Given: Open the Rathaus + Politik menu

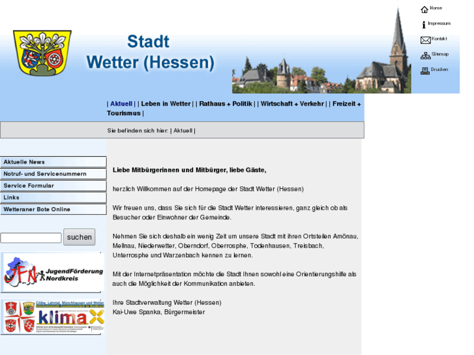Looking at the screenshot, I should [226, 104].
